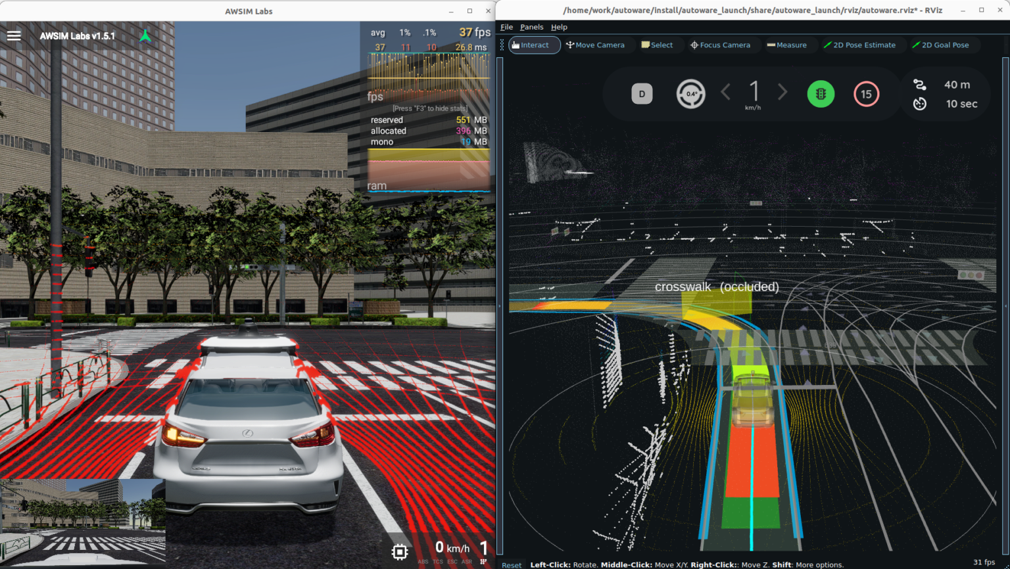Click the steering wheel angle indicator

coord(690,94)
